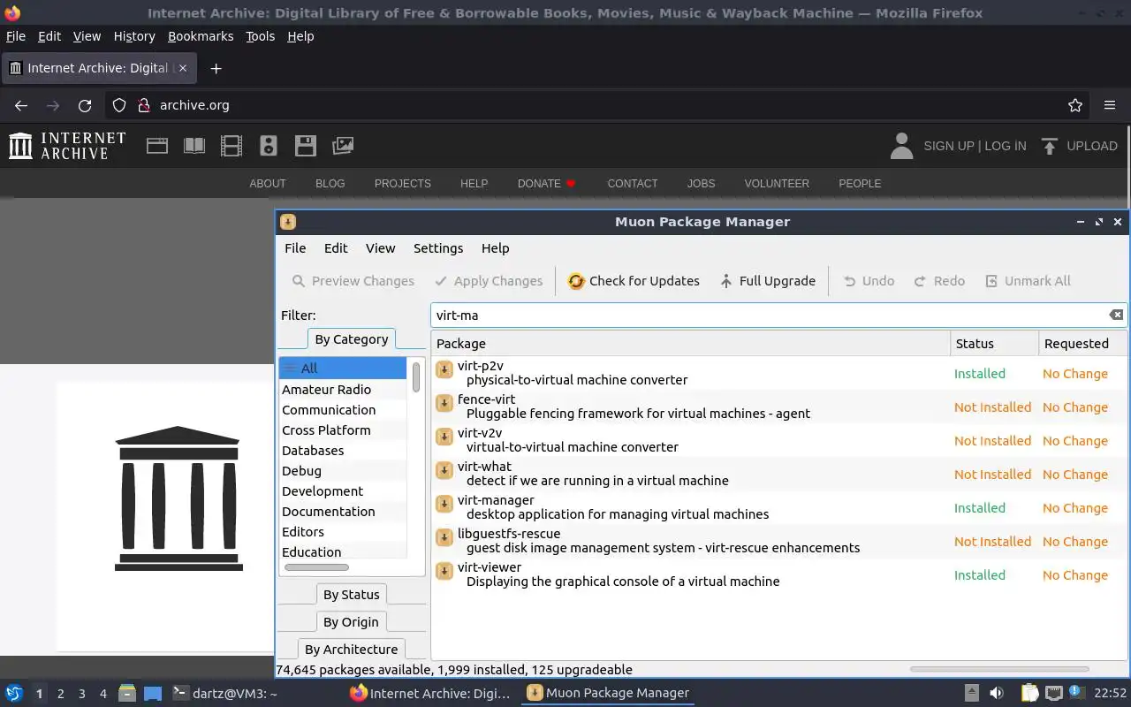Go back with Firefox back arrow
This screenshot has width=1131, height=707.
21,105
